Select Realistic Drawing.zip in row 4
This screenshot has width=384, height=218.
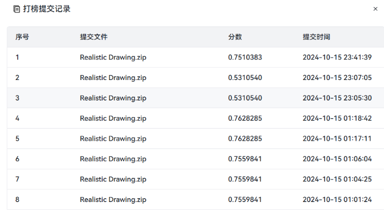click(113, 118)
